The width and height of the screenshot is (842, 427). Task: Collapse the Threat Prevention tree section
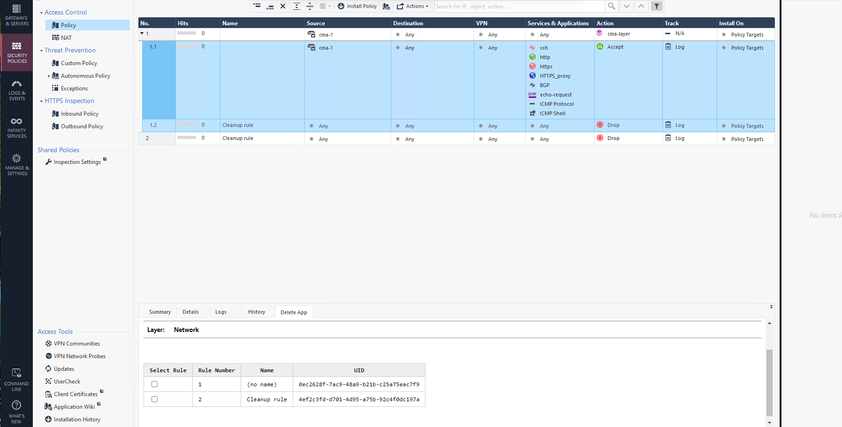(x=41, y=51)
